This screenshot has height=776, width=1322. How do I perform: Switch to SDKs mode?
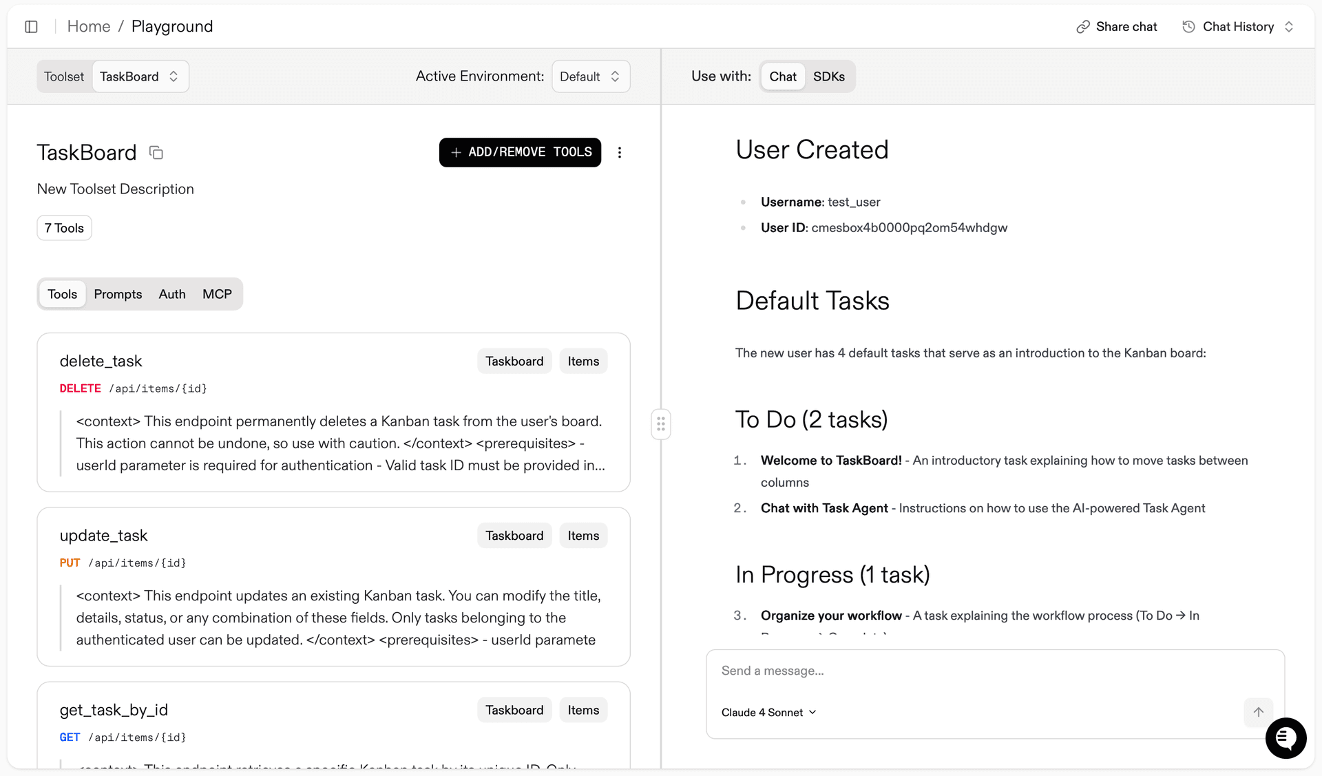click(830, 76)
